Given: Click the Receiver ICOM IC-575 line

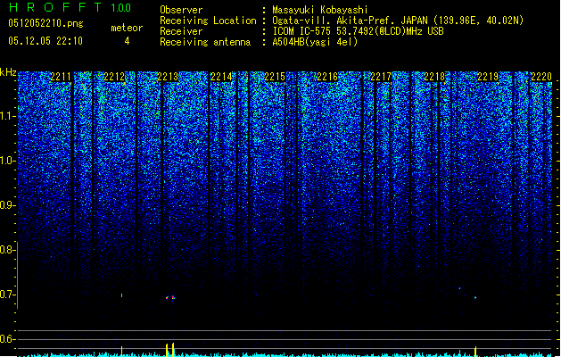Looking at the screenshot, I should point(358,31).
